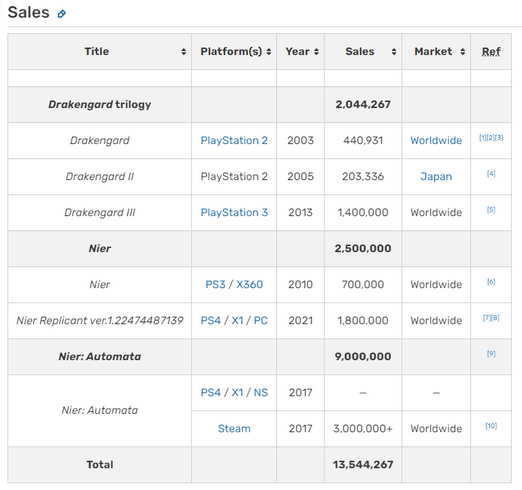Image resolution: width=522 pixels, height=490 pixels.
Task: Click the Ref column header
Action: 491,52
